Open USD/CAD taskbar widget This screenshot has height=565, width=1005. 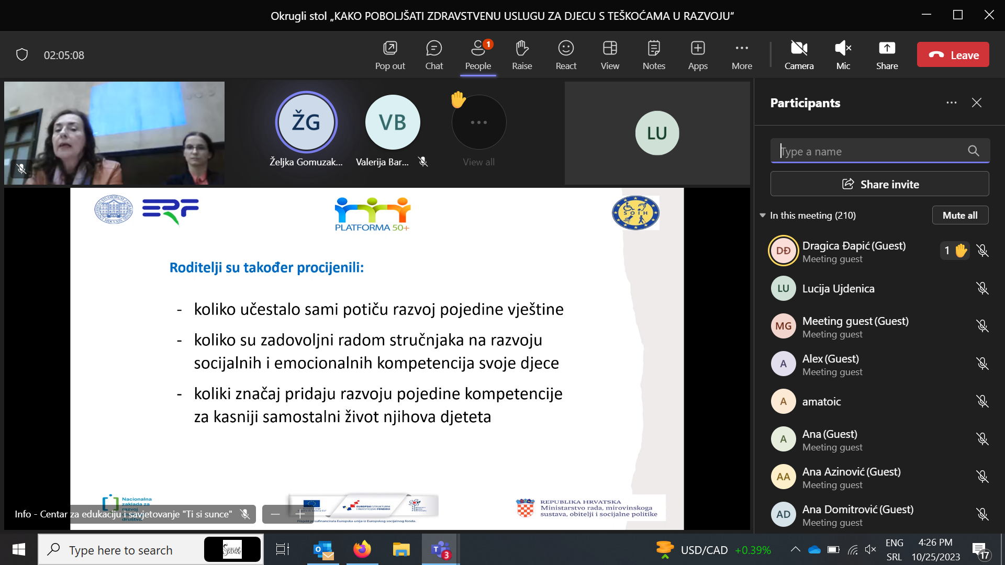(x=713, y=550)
